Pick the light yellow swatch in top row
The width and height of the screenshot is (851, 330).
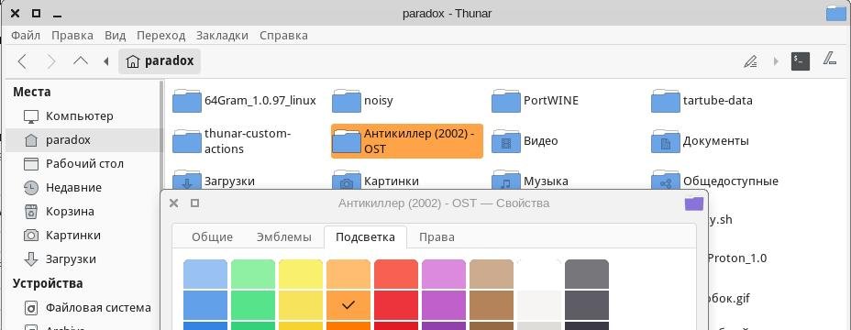click(301, 274)
